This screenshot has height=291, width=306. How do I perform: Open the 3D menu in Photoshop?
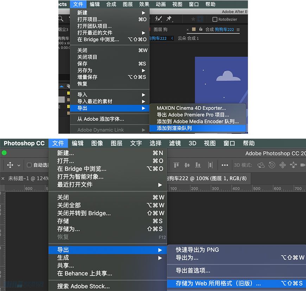tap(192, 143)
